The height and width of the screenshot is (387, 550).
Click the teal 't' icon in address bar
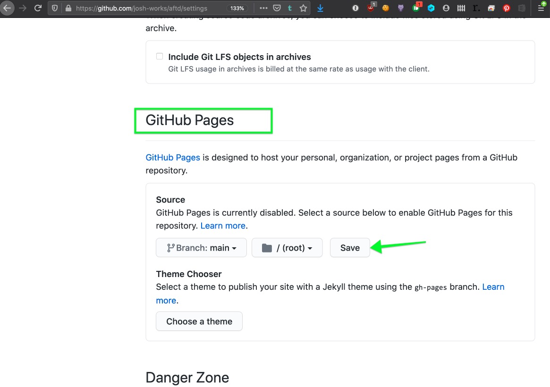[290, 8]
